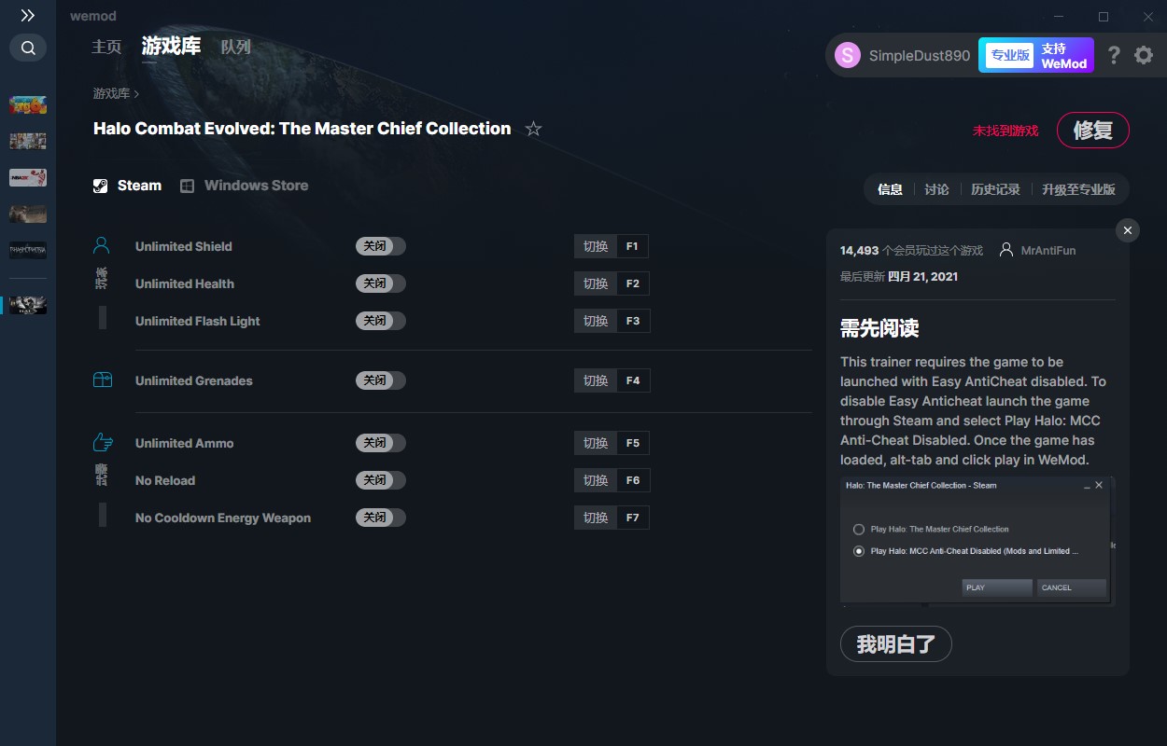
Task: Click the 未找到游戏 status text
Action: 1005,131
